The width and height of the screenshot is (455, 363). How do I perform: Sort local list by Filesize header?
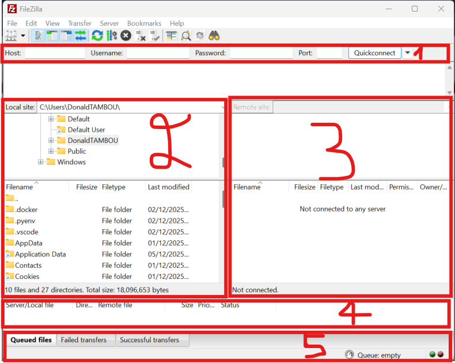84,187
